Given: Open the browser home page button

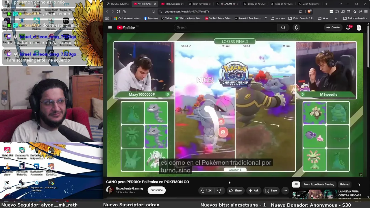Looking at the screenshot, I should (124, 12).
